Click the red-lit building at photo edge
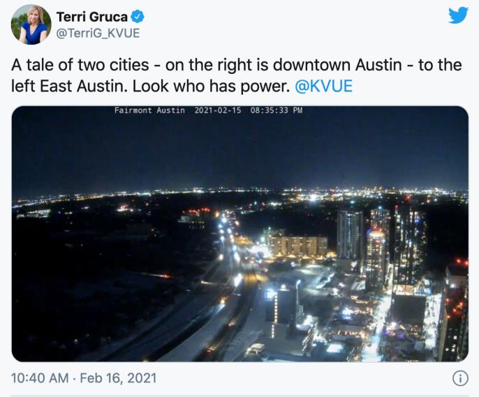Screen dimensions: 479x397 [x=455, y=310]
